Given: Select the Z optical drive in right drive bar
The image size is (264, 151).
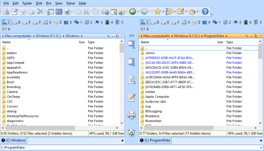Looking at the screenshot, I should [196, 22].
